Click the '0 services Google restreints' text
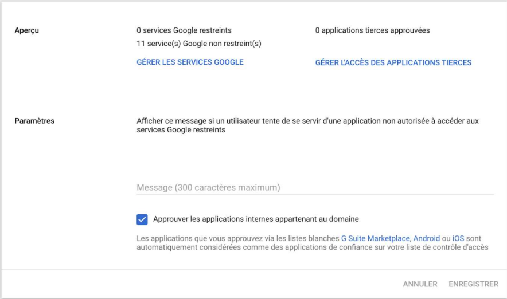Viewport: 507px width, 299px height. pos(184,30)
